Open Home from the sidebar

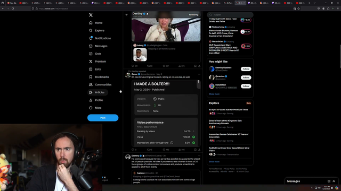[x=96, y=23]
